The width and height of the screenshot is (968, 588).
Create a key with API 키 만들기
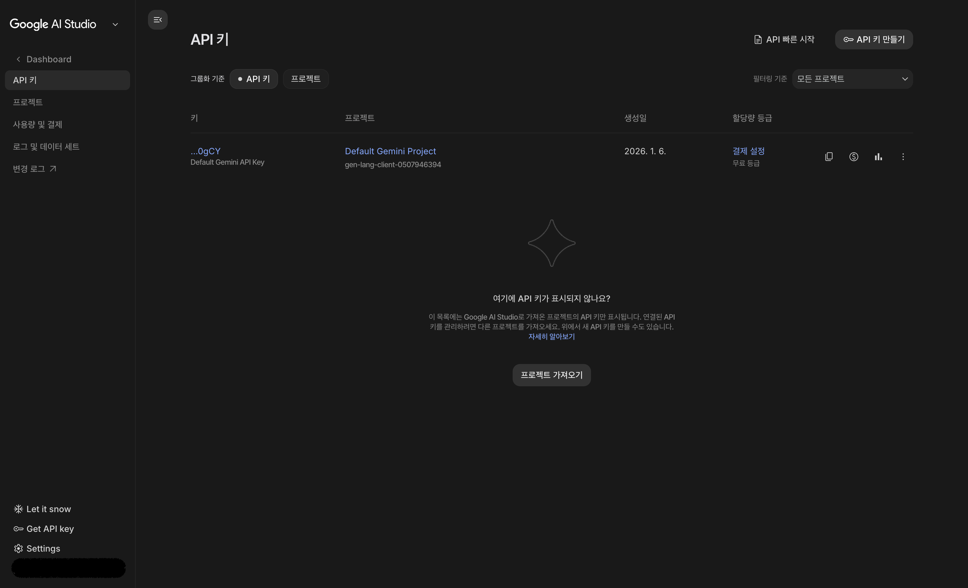point(874,39)
